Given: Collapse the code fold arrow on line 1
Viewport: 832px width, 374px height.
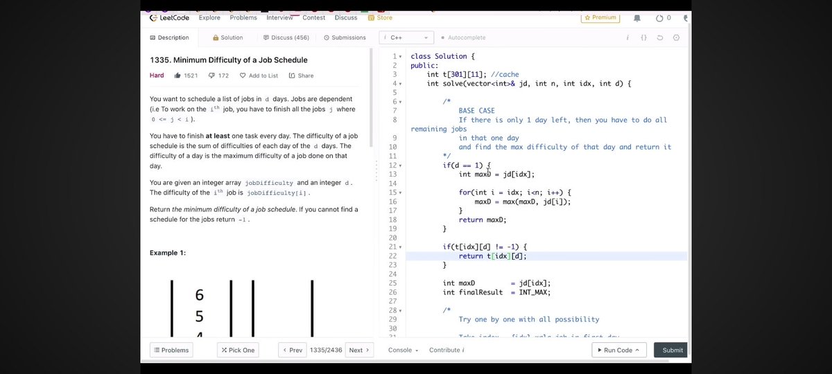Looking at the screenshot, I should pos(400,56).
